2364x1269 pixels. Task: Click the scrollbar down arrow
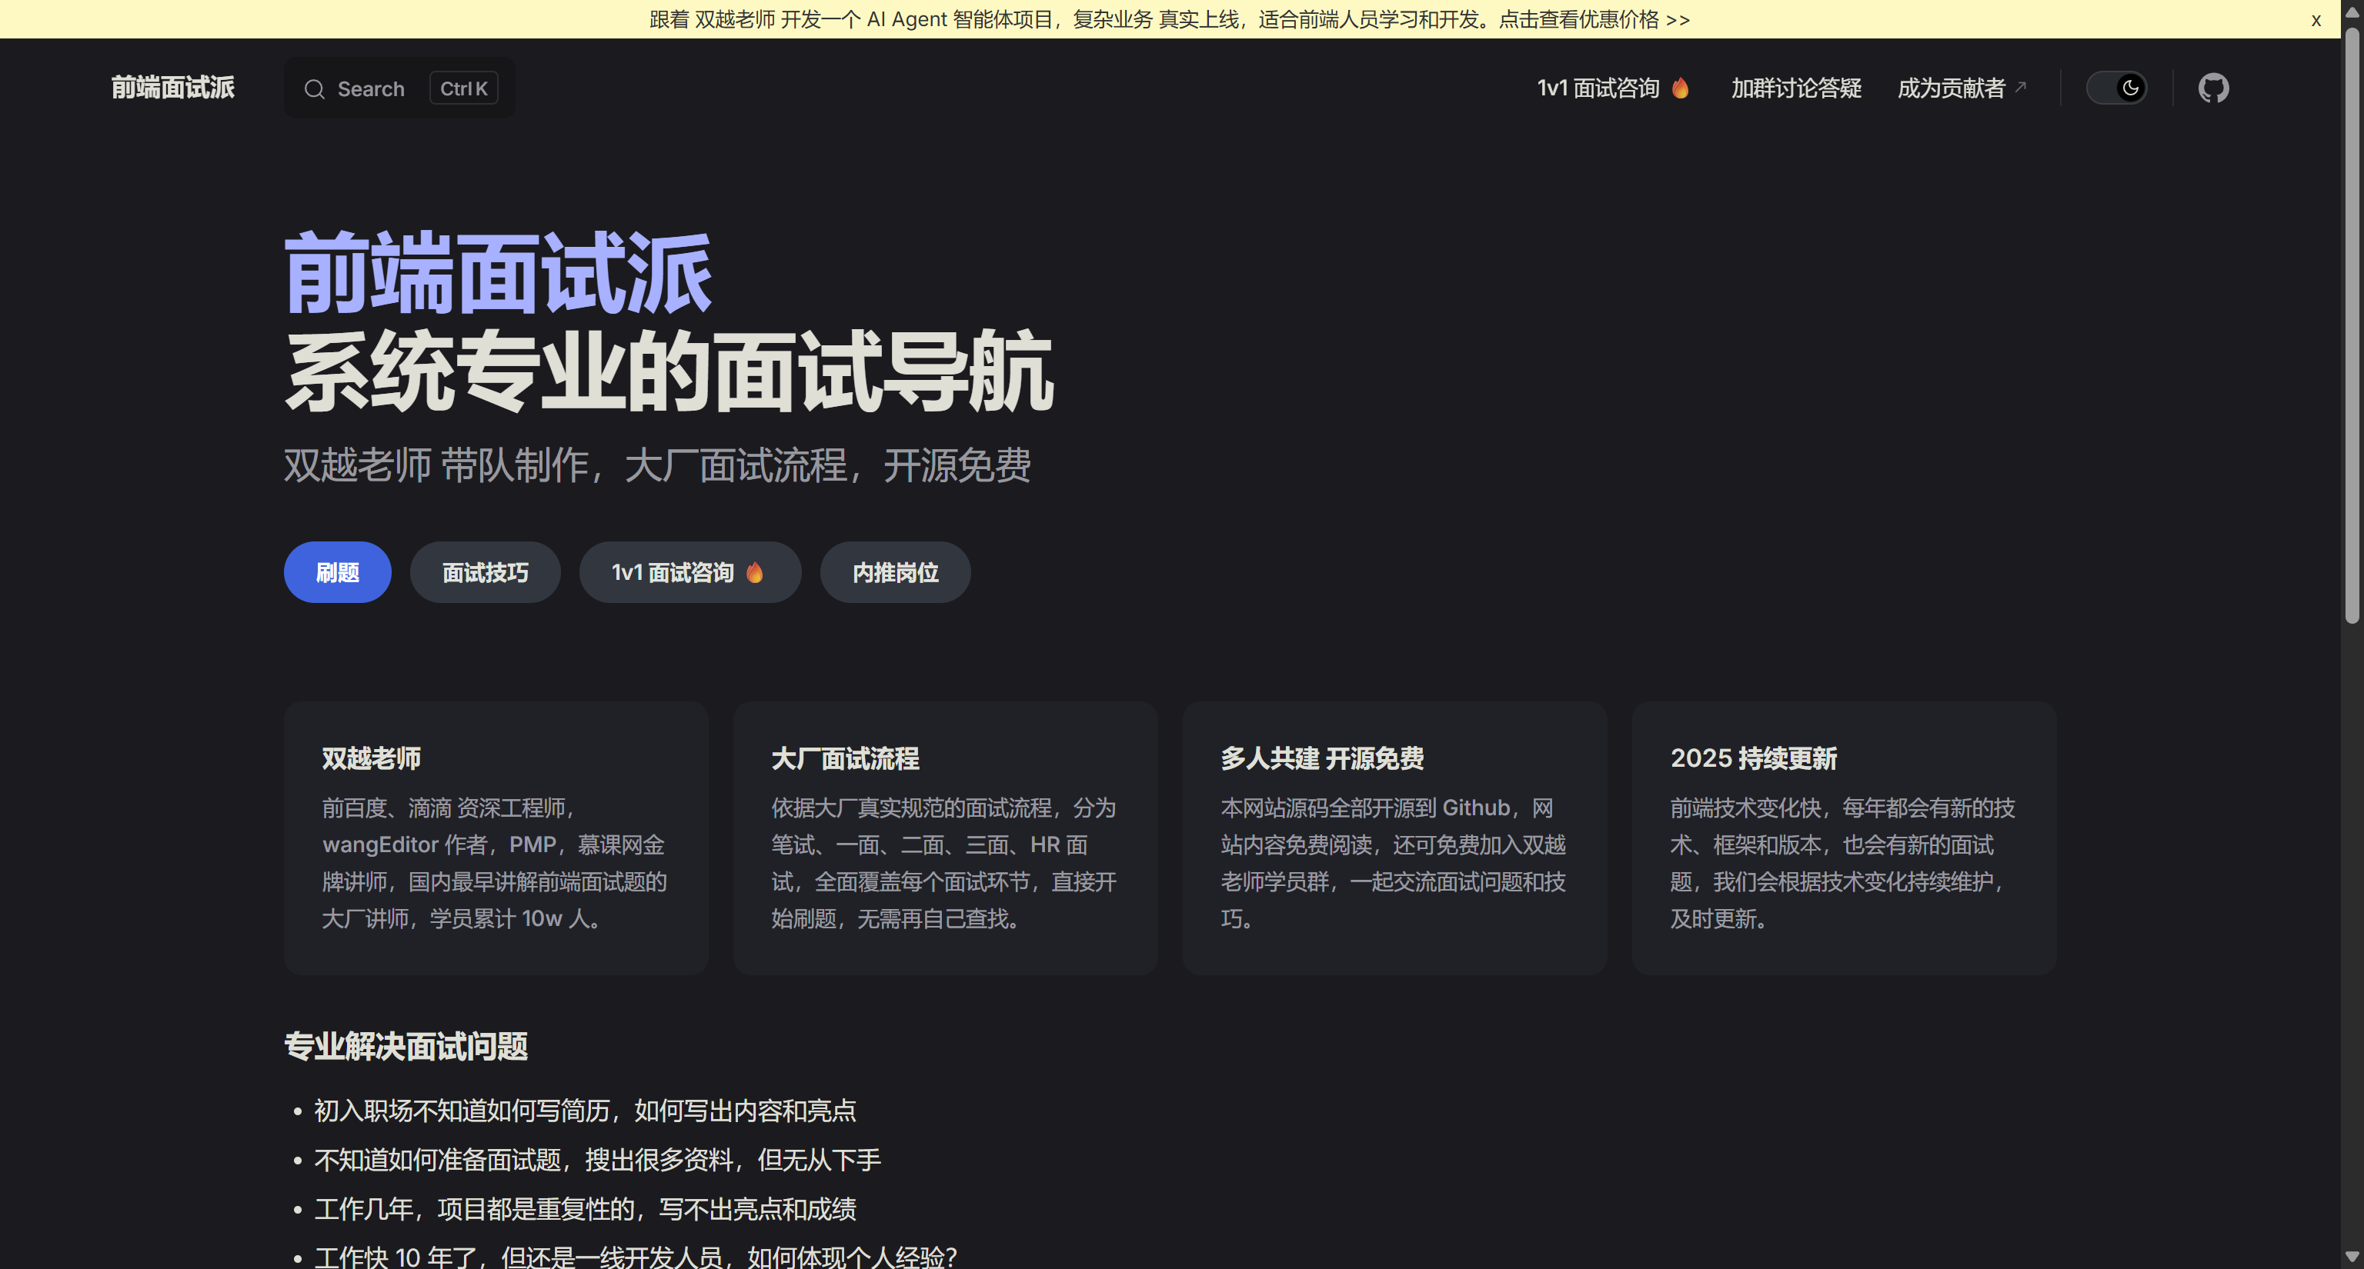click(2351, 1256)
